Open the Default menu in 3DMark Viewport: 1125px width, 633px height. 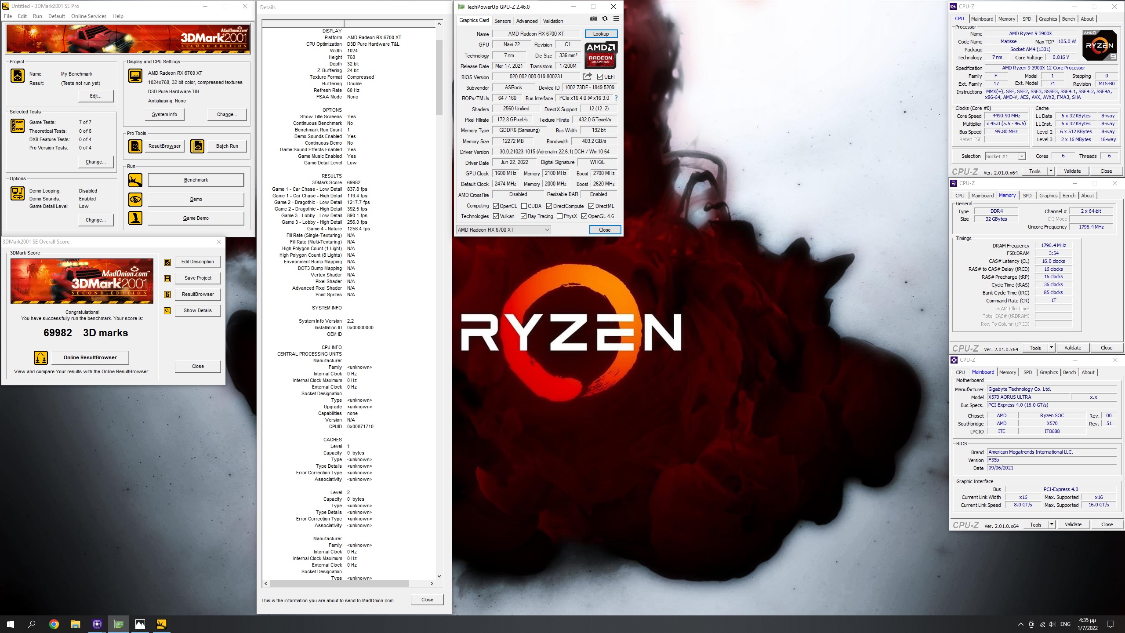(57, 16)
